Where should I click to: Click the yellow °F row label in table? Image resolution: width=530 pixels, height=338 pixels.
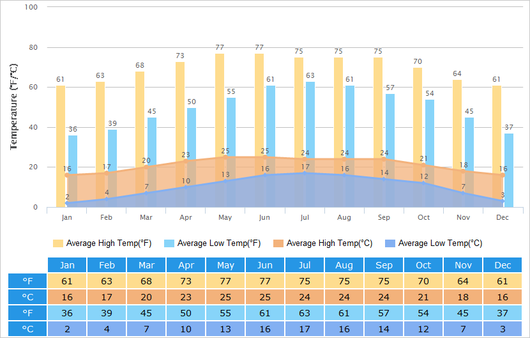[27, 281]
